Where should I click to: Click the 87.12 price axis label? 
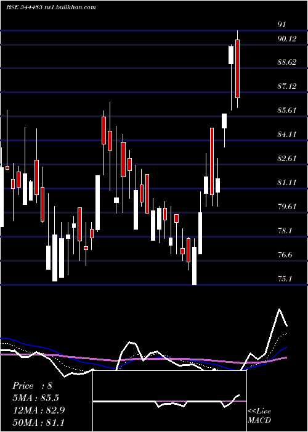(287, 86)
